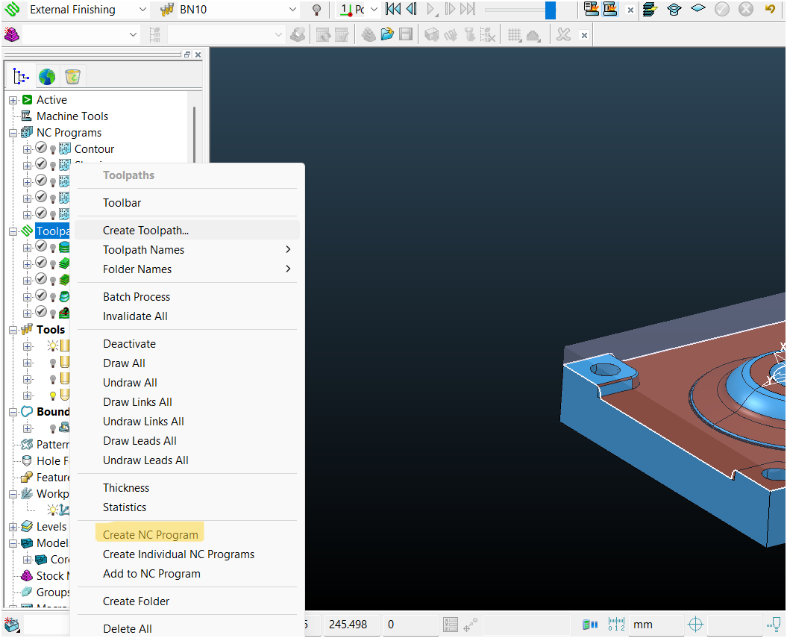This screenshot has height=638, width=787.
Task: Collapse the Toolpaths tree node
Action: coord(13,231)
